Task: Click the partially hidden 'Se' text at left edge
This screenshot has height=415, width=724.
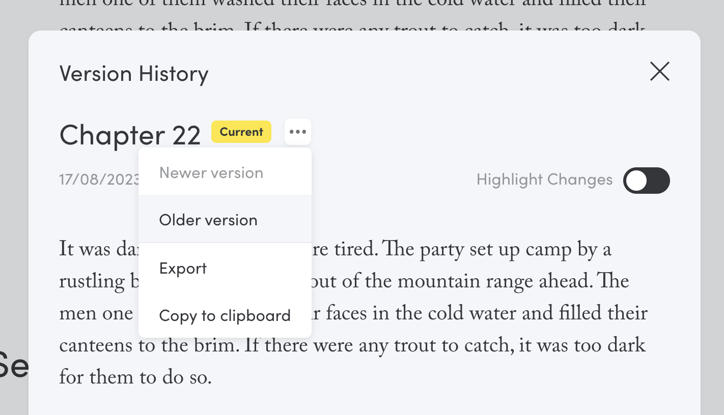Action: pyautogui.click(x=14, y=365)
